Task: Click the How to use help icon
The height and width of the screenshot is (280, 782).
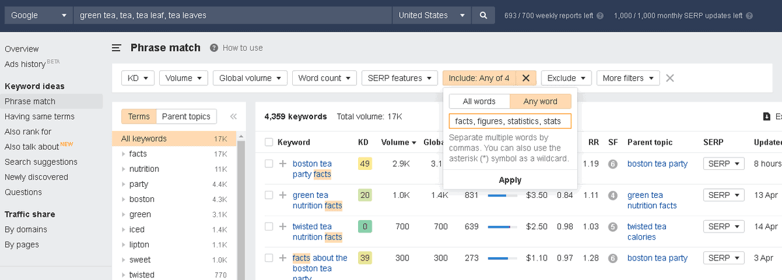Action: 214,48
